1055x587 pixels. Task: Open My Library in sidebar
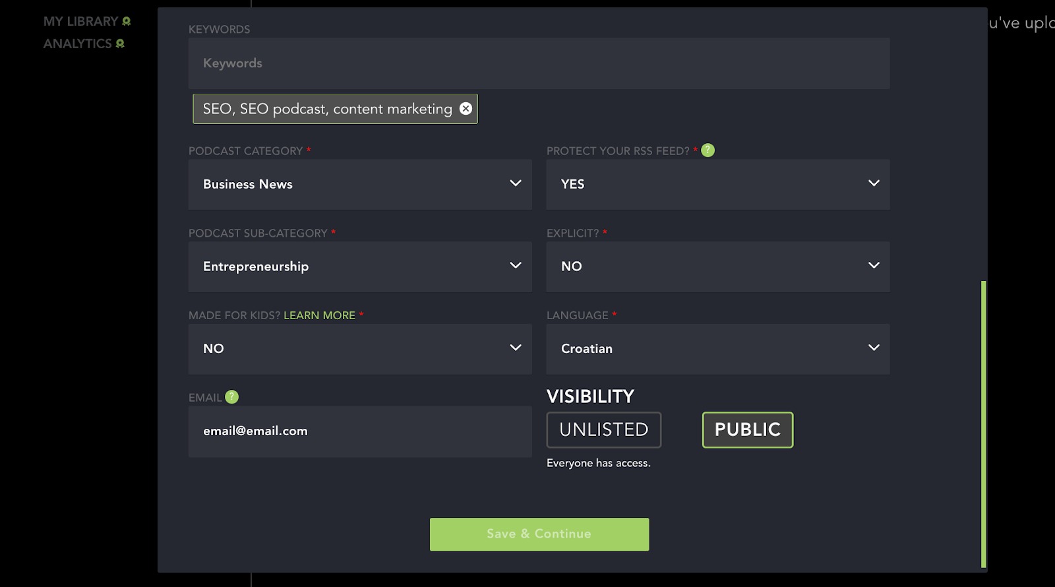click(80, 21)
